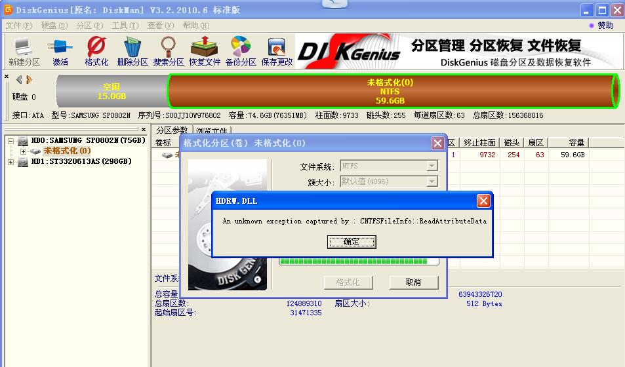
Task: Open the 查看 menu
Action: point(161,26)
